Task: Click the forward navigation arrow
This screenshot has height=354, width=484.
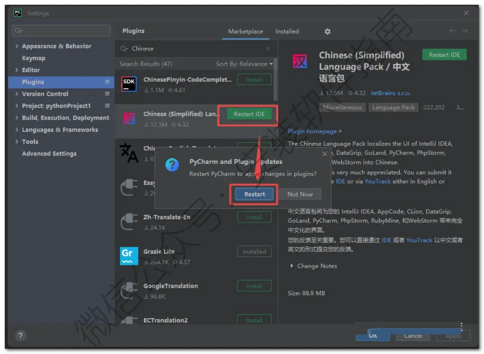Action: click(x=465, y=31)
